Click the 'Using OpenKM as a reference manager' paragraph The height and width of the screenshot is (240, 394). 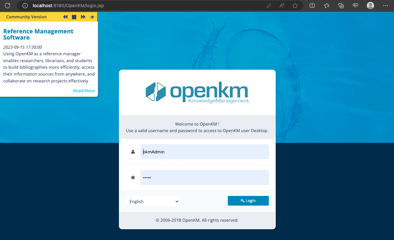(49, 67)
